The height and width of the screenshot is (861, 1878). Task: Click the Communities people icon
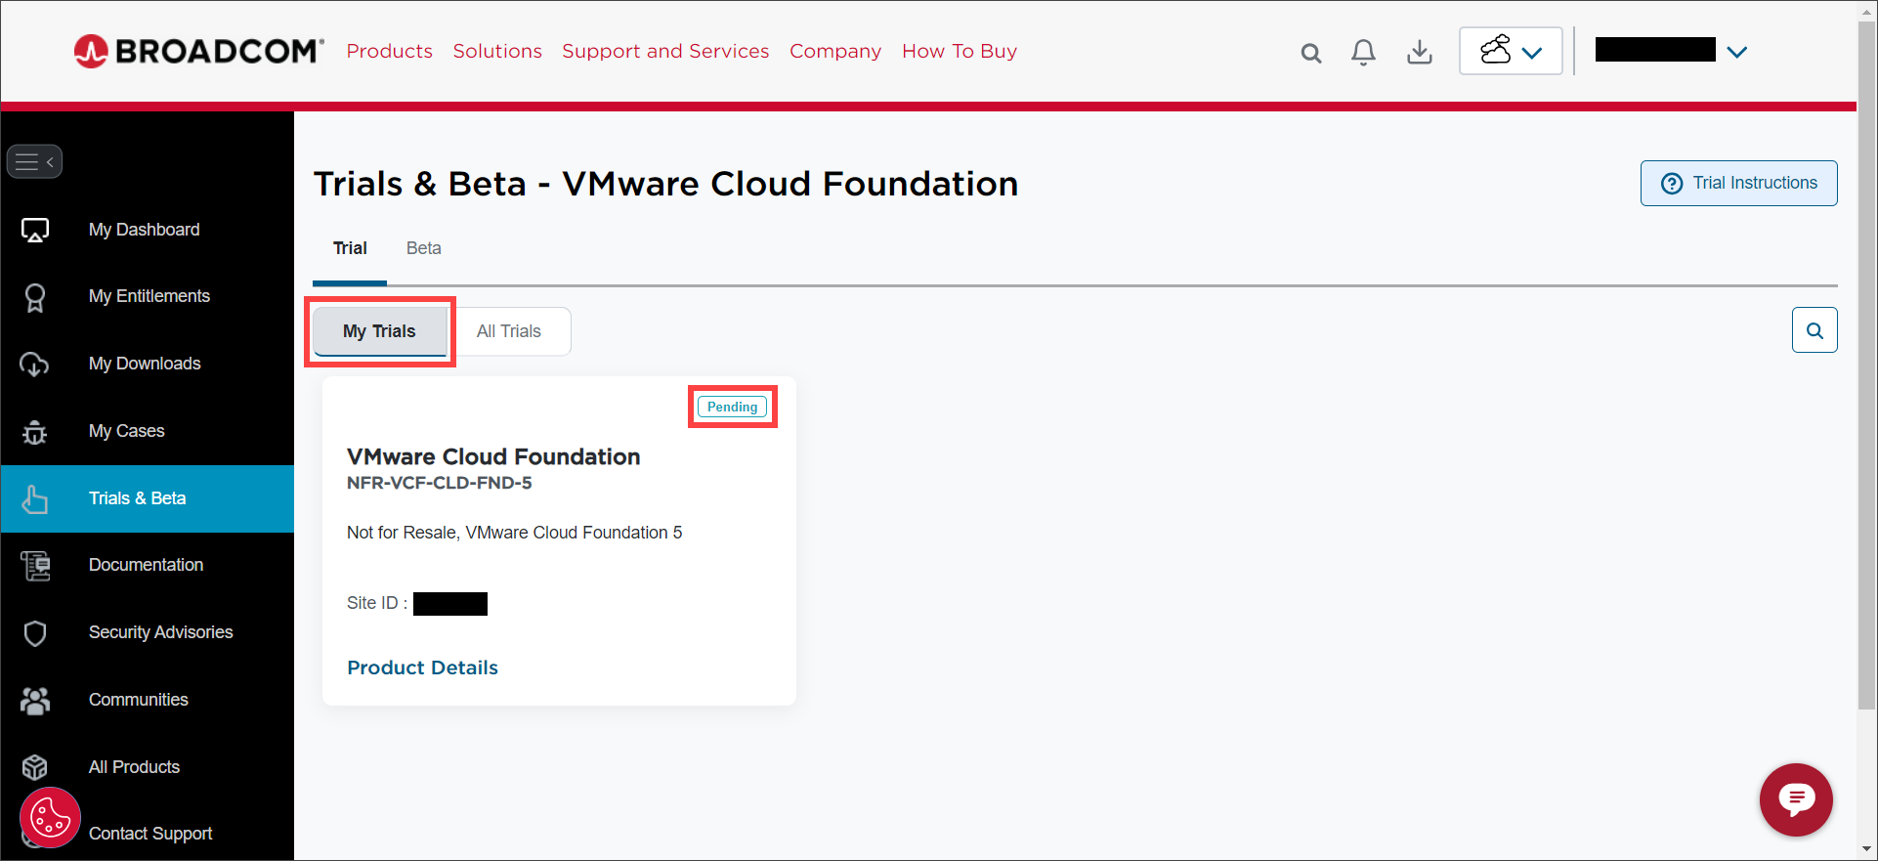[x=35, y=701]
